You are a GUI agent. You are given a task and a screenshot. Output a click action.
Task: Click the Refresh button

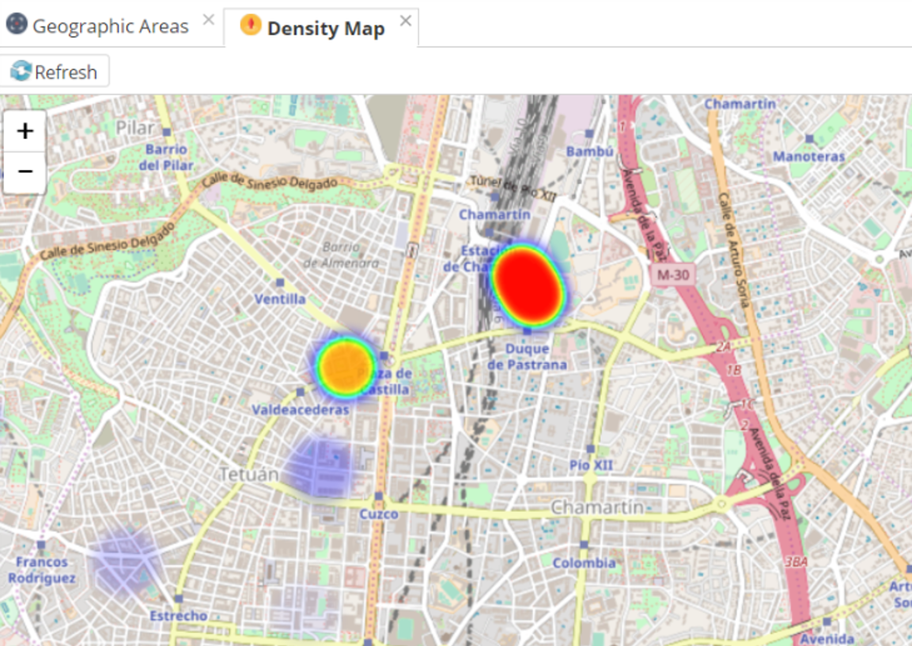tap(55, 72)
